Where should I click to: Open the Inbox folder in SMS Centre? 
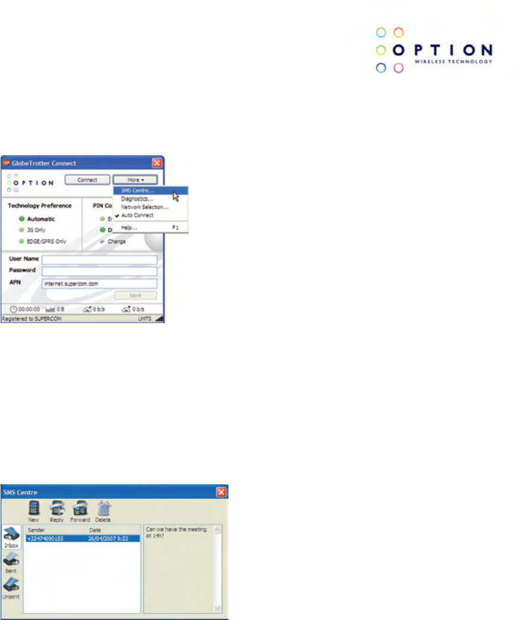11,538
